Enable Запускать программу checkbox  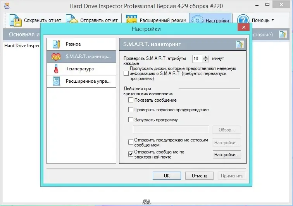(x=131, y=119)
